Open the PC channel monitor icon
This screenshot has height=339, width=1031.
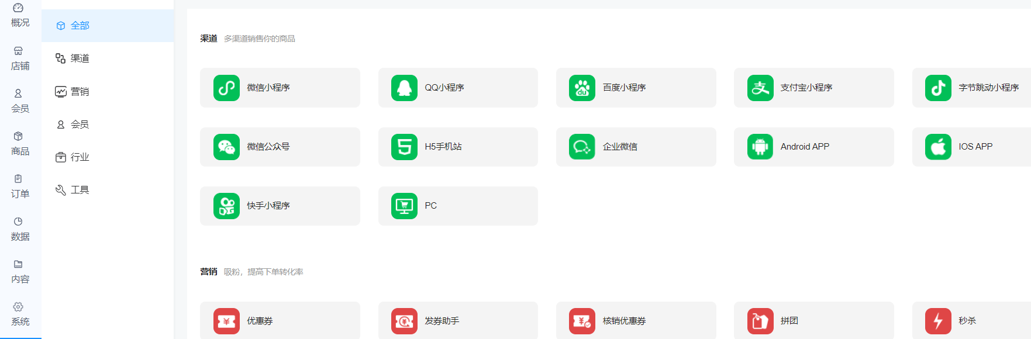pos(404,206)
